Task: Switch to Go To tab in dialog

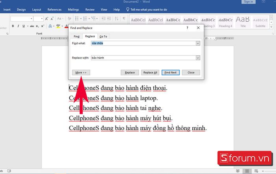Action: [x=103, y=36]
